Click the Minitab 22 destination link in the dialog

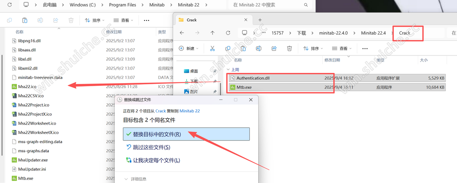coord(190,111)
